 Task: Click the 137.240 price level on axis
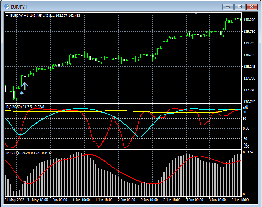pyautogui.click(x=250, y=90)
